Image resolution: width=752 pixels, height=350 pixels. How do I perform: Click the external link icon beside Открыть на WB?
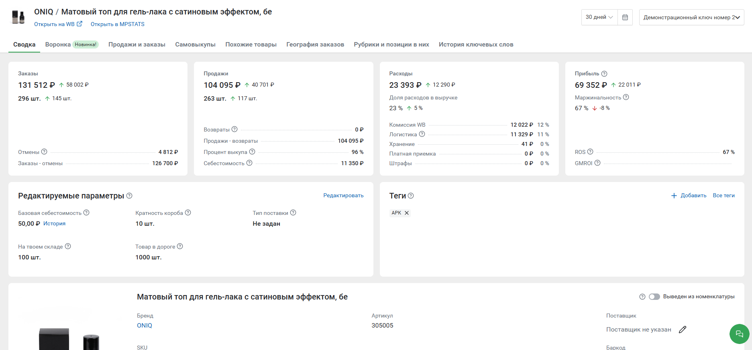(x=79, y=24)
